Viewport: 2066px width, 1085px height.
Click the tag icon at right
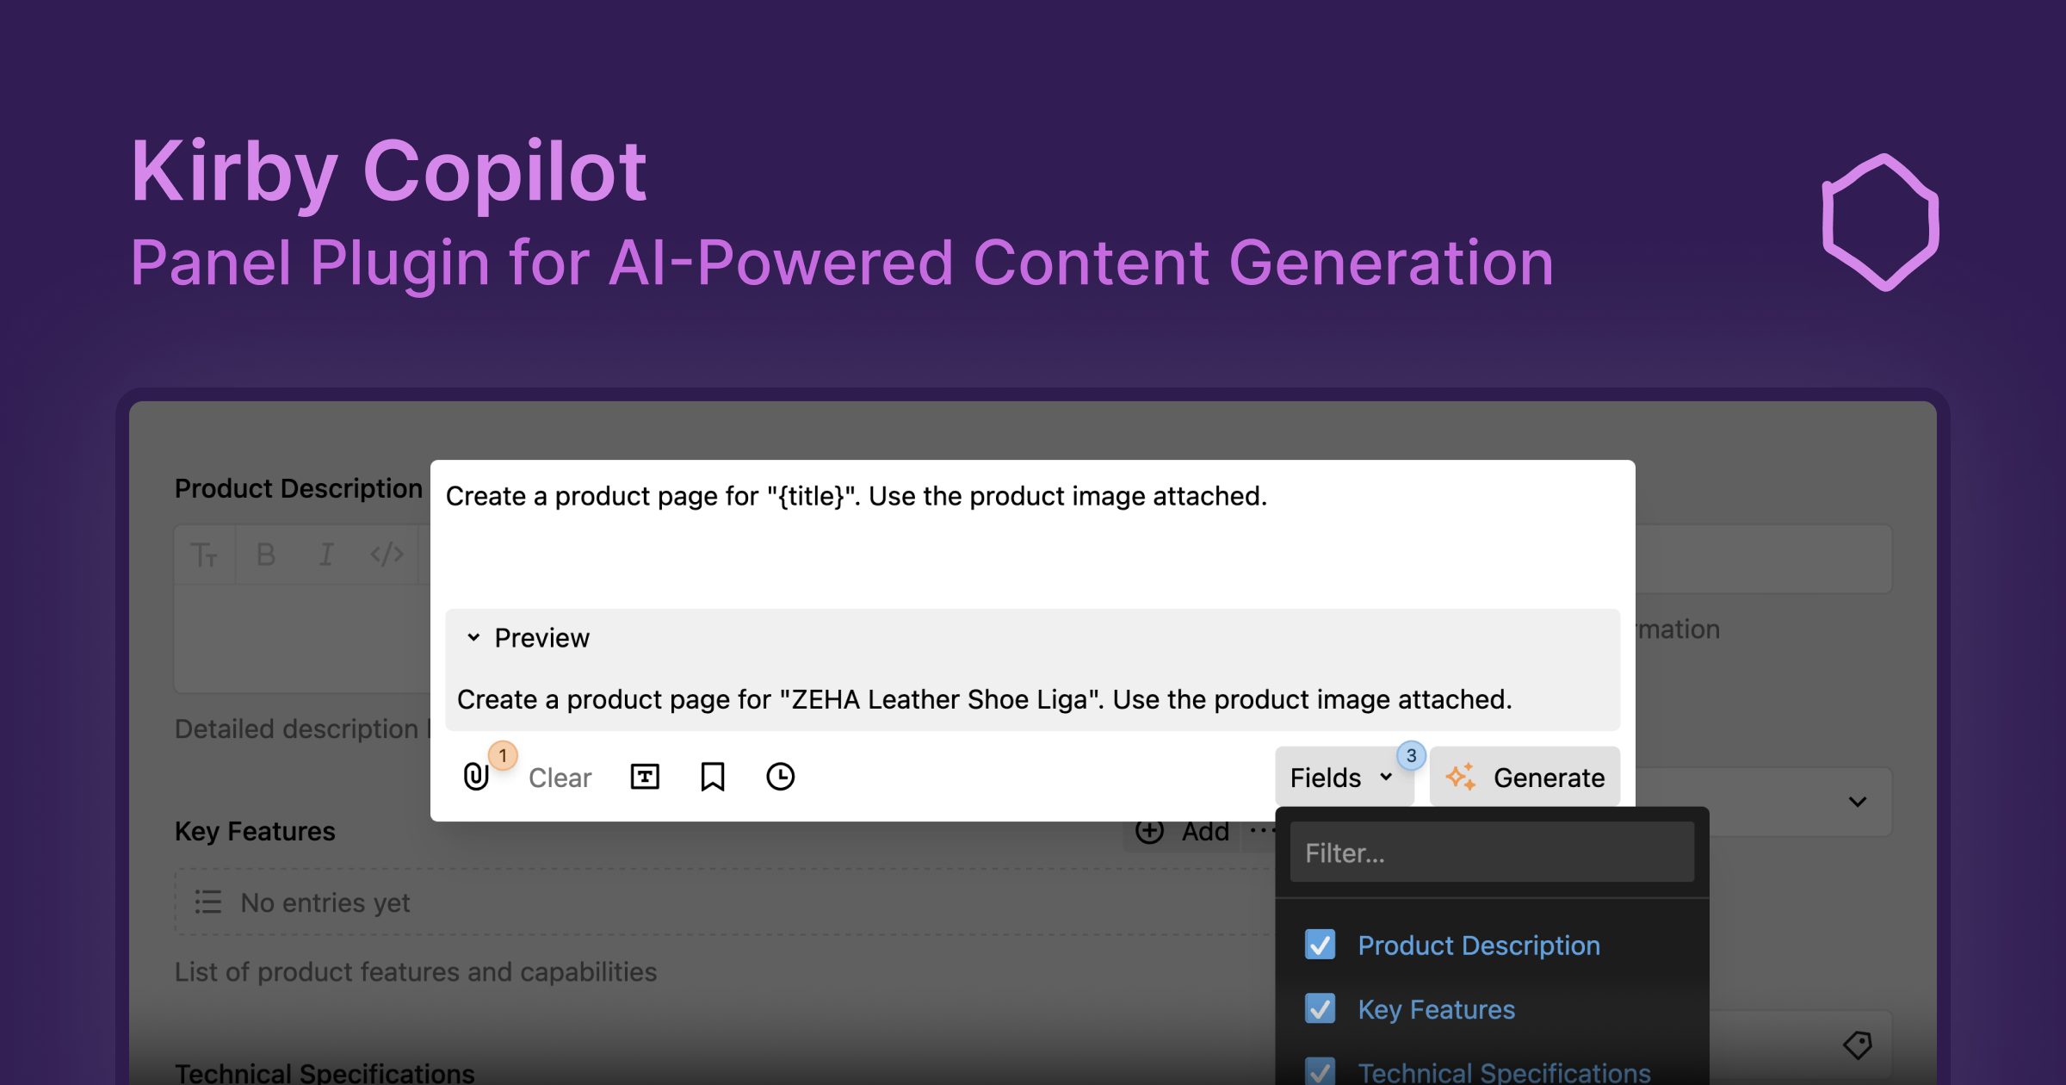[1858, 1045]
